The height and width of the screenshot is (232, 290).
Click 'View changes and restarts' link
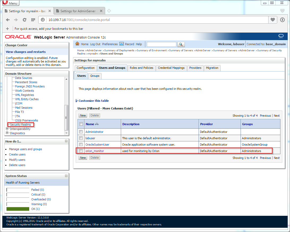coord(26,52)
